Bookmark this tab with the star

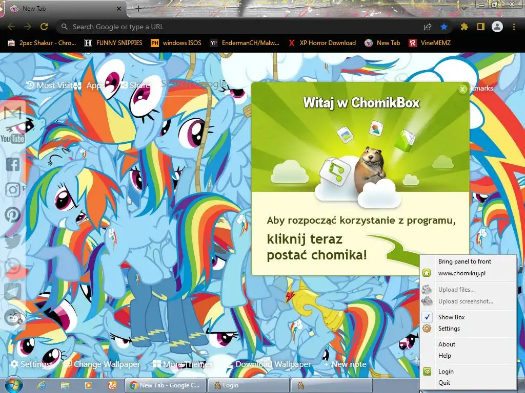point(444,27)
